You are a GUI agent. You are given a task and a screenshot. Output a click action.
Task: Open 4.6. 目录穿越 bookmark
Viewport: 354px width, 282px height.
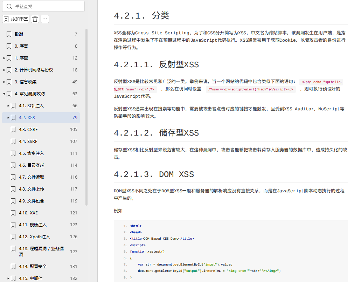[x=32, y=165]
